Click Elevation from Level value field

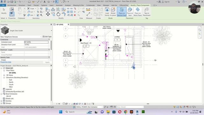36,45
